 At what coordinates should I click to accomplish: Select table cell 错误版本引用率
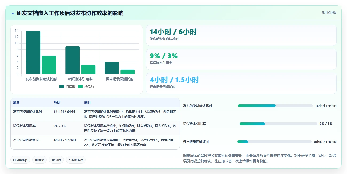pos(24,126)
